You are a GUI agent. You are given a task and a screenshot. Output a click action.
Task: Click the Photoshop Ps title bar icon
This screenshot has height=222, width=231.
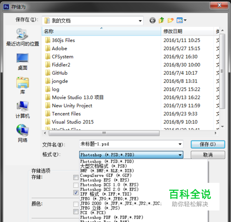click(6, 7)
